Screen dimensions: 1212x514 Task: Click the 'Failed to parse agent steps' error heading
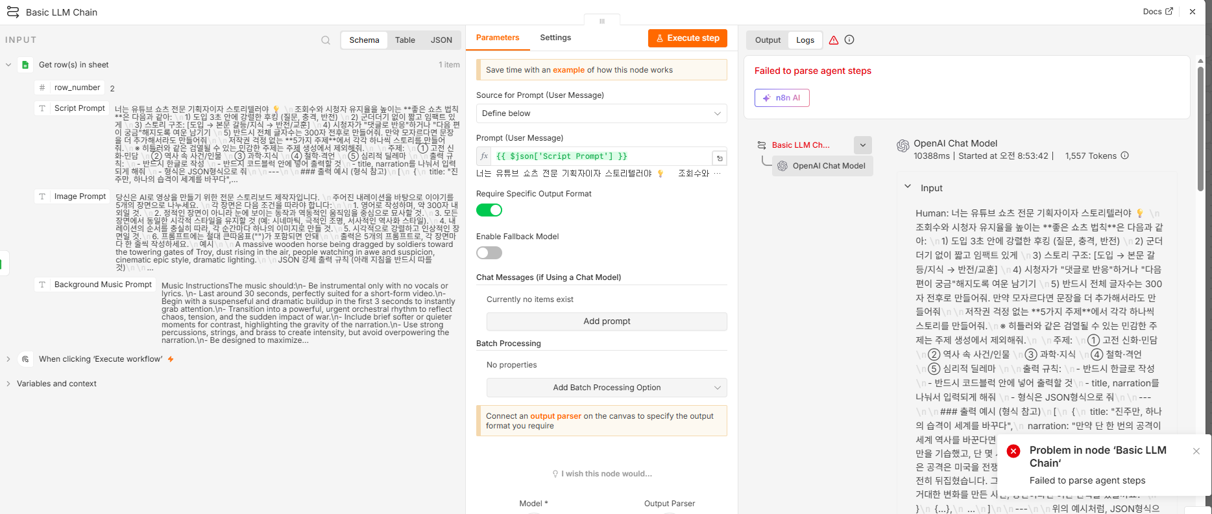pyautogui.click(x=812, y=71)
